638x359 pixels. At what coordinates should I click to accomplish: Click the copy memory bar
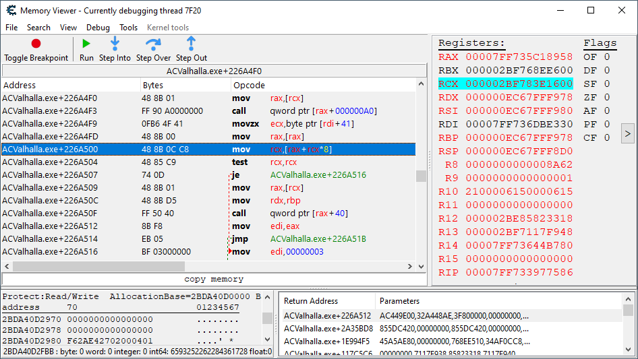pyautogui.click(x=214, y=279)
